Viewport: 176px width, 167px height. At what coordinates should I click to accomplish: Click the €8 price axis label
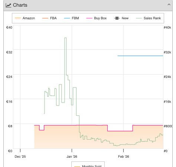10,126
